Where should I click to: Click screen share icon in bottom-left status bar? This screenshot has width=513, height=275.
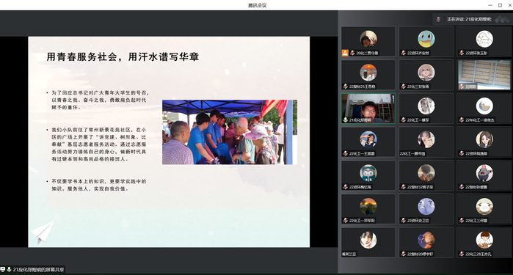click(x=3, y=269)
